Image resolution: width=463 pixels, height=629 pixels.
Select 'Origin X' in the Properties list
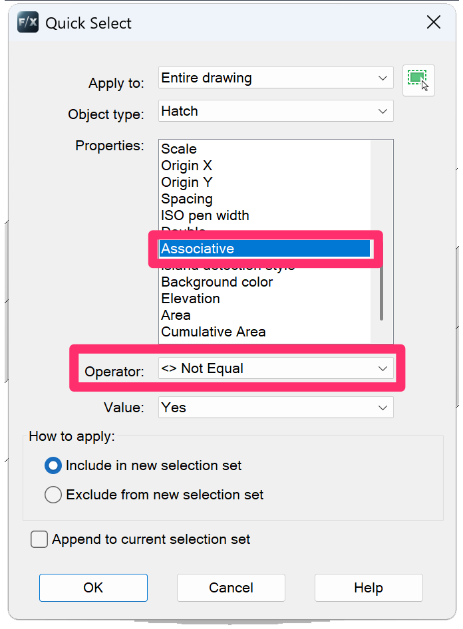pyautogui.click(x=187, y=165)
